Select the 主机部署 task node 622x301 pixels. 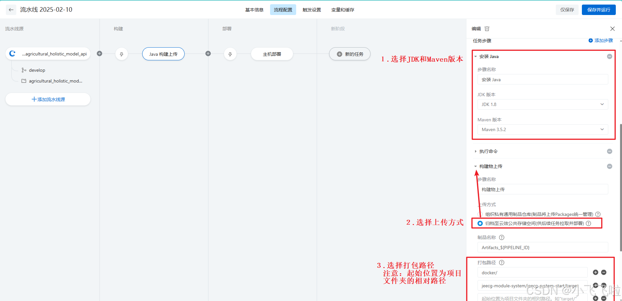(x=272, y=54)
